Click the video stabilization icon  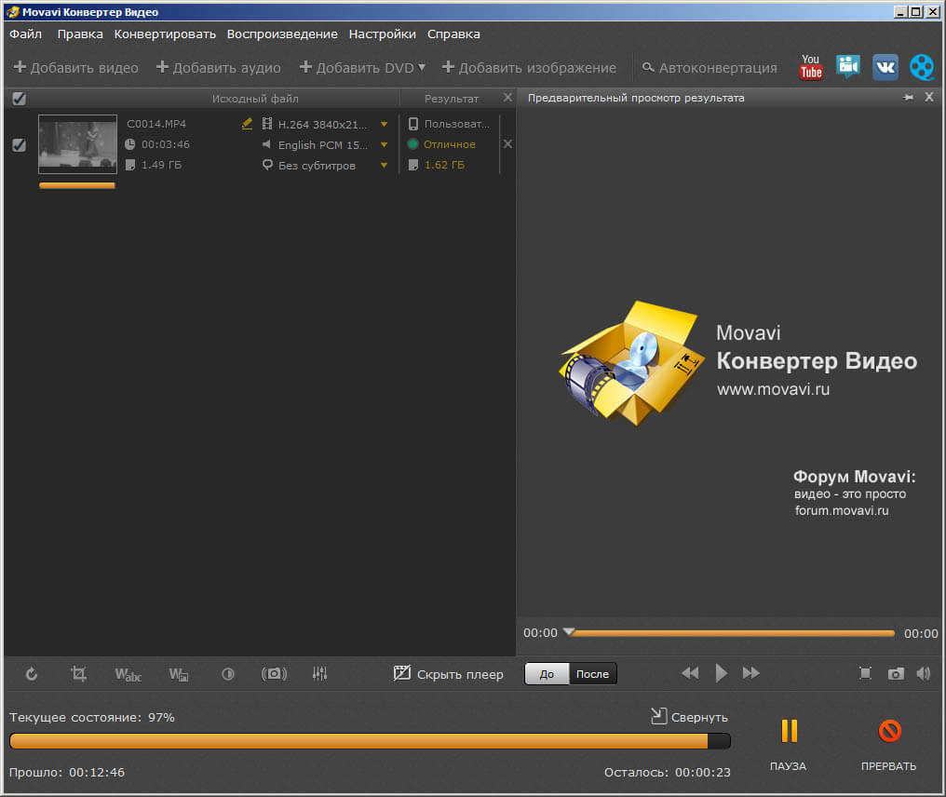pos(274,674)
